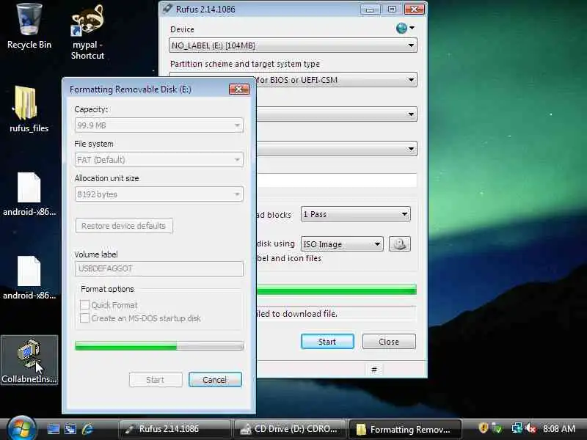Click the Rufus language globe icon
587x440 pixels.
[401, 28]
